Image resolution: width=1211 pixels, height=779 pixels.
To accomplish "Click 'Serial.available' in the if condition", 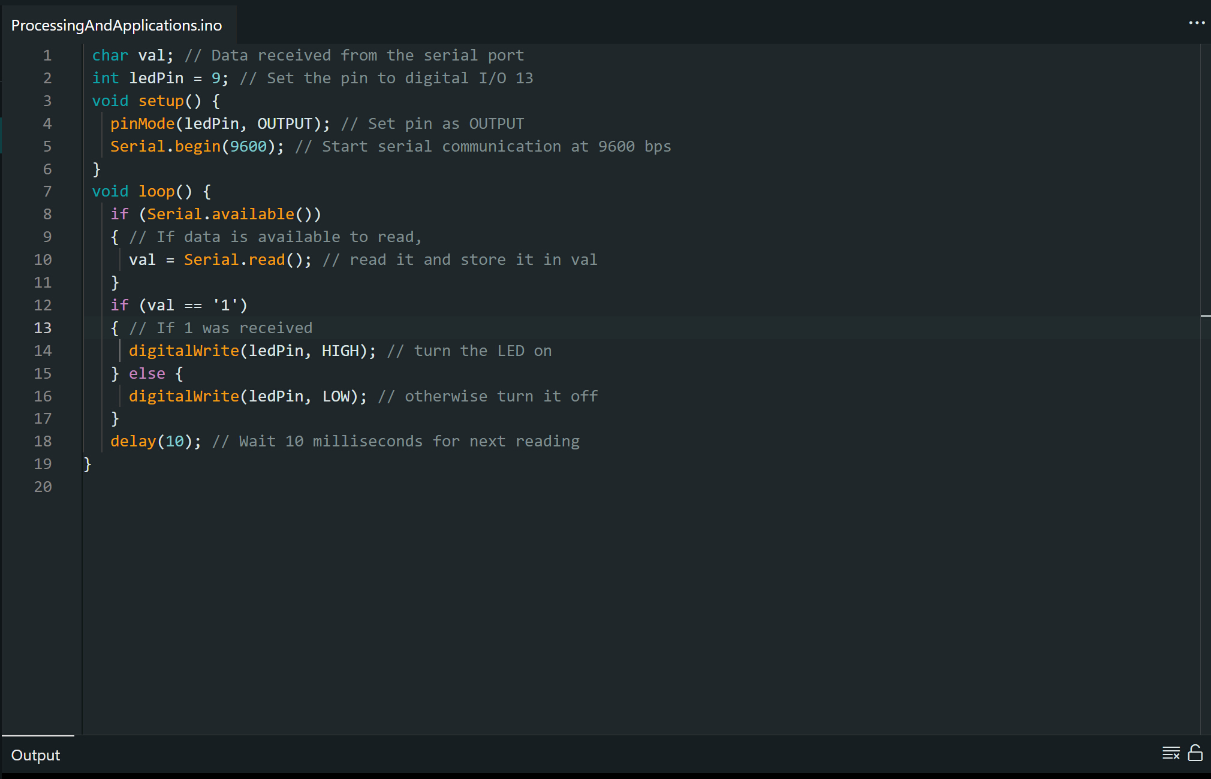I will pyautogui.click(x=221, y=215).
